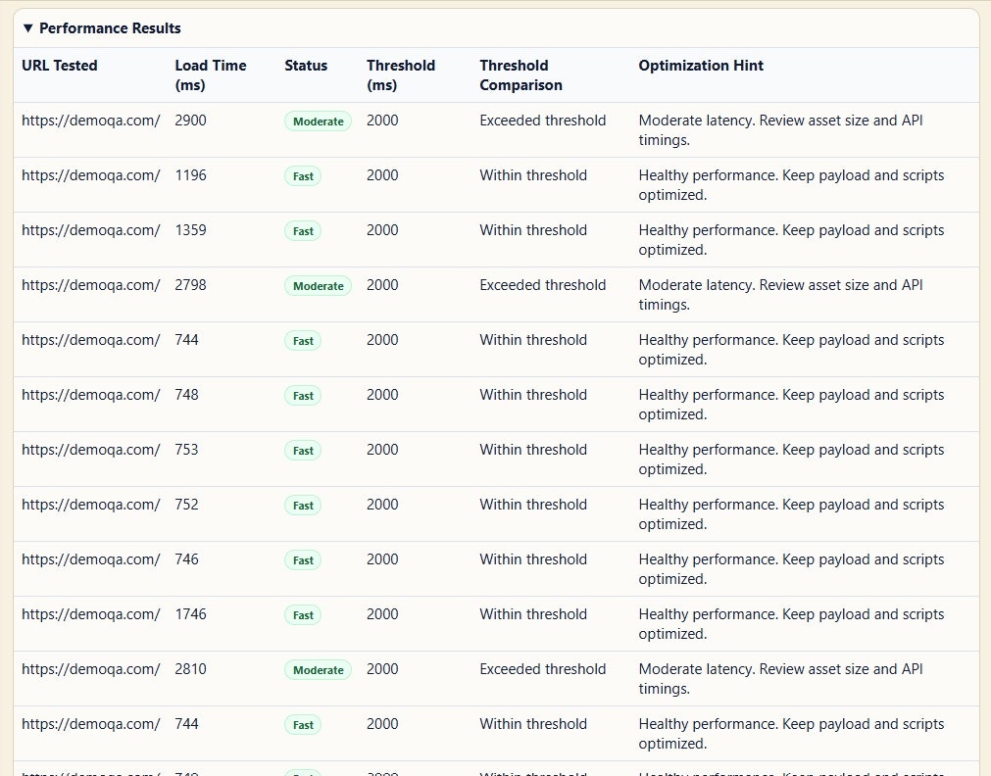Click the Fast badge in the 1359 ms row
The image size is (991, 776).
pos(302,231)
